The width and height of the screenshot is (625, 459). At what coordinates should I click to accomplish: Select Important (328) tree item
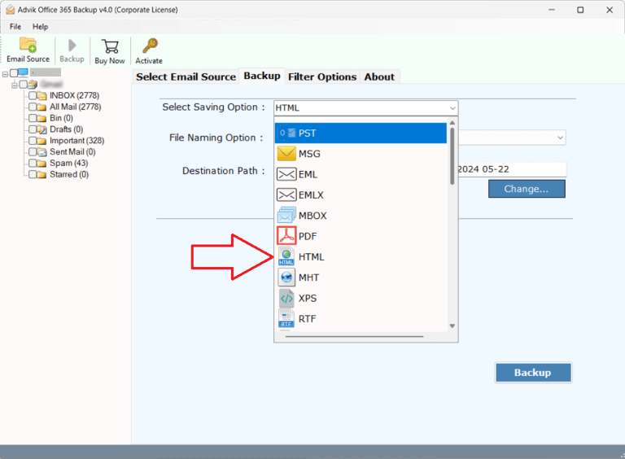pos(77,141)
